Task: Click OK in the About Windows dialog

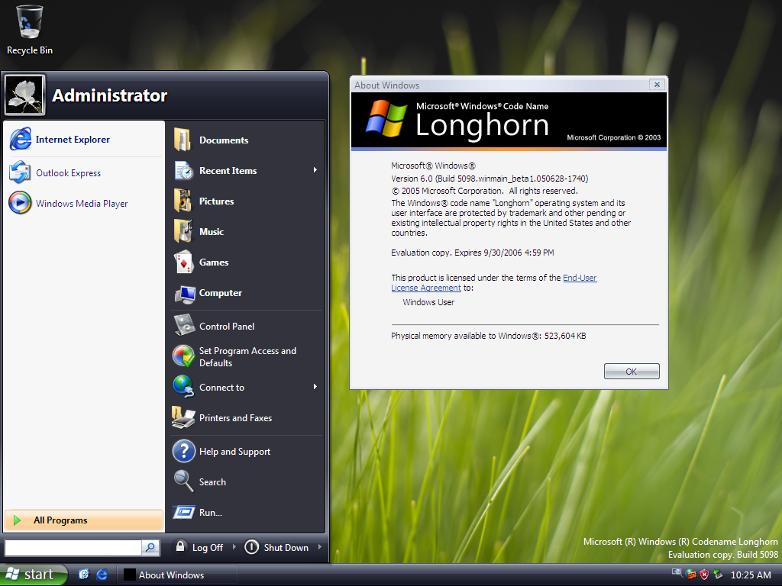Action: (631, 372)
